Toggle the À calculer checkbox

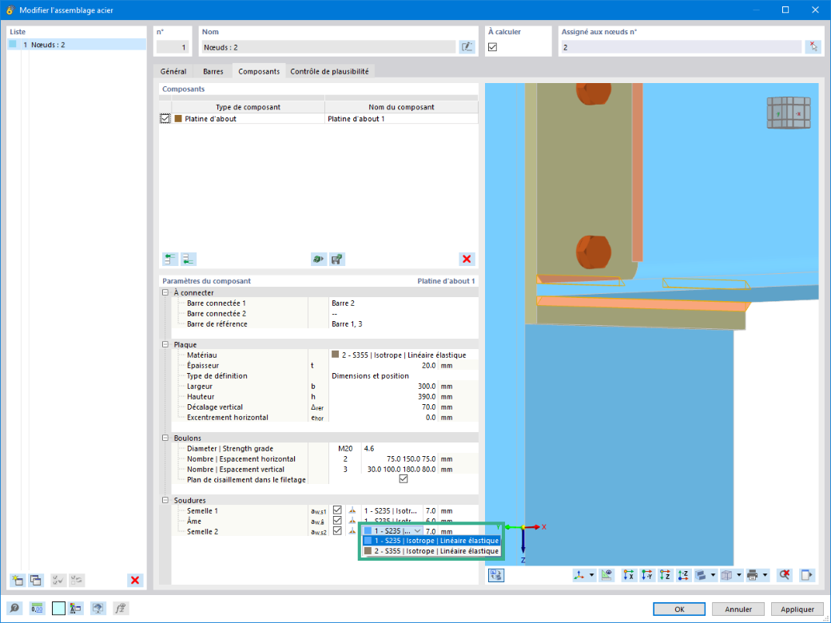[x=493, y=47]
